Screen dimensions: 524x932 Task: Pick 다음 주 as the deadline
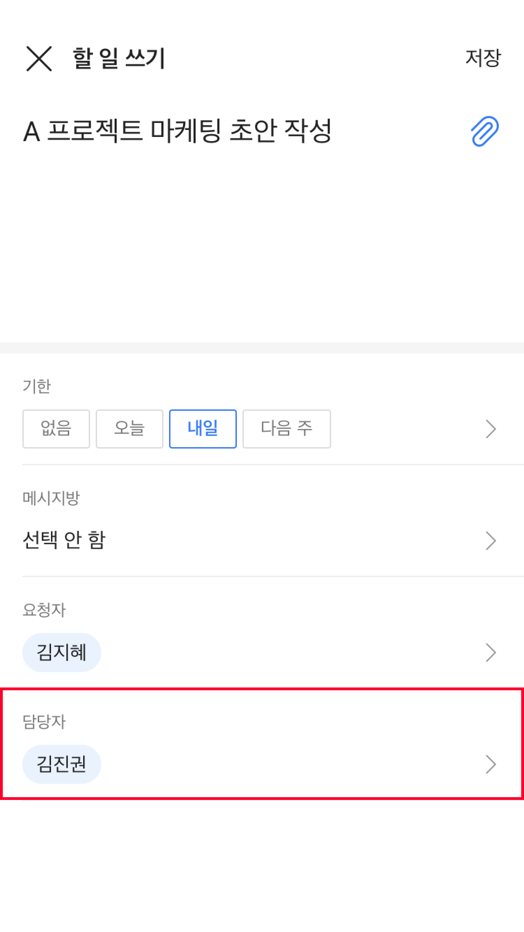pos(286,429)
